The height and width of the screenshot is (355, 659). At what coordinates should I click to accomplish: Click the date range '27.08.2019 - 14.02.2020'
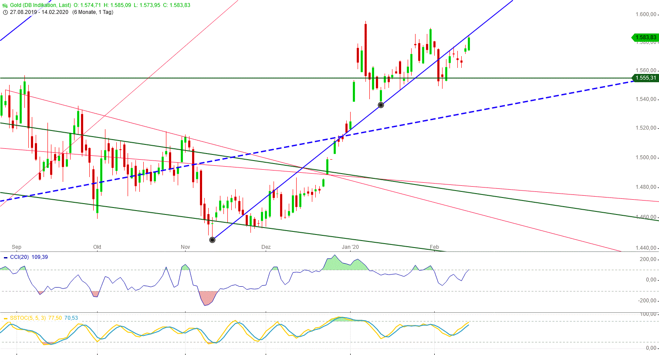point(40,12)
